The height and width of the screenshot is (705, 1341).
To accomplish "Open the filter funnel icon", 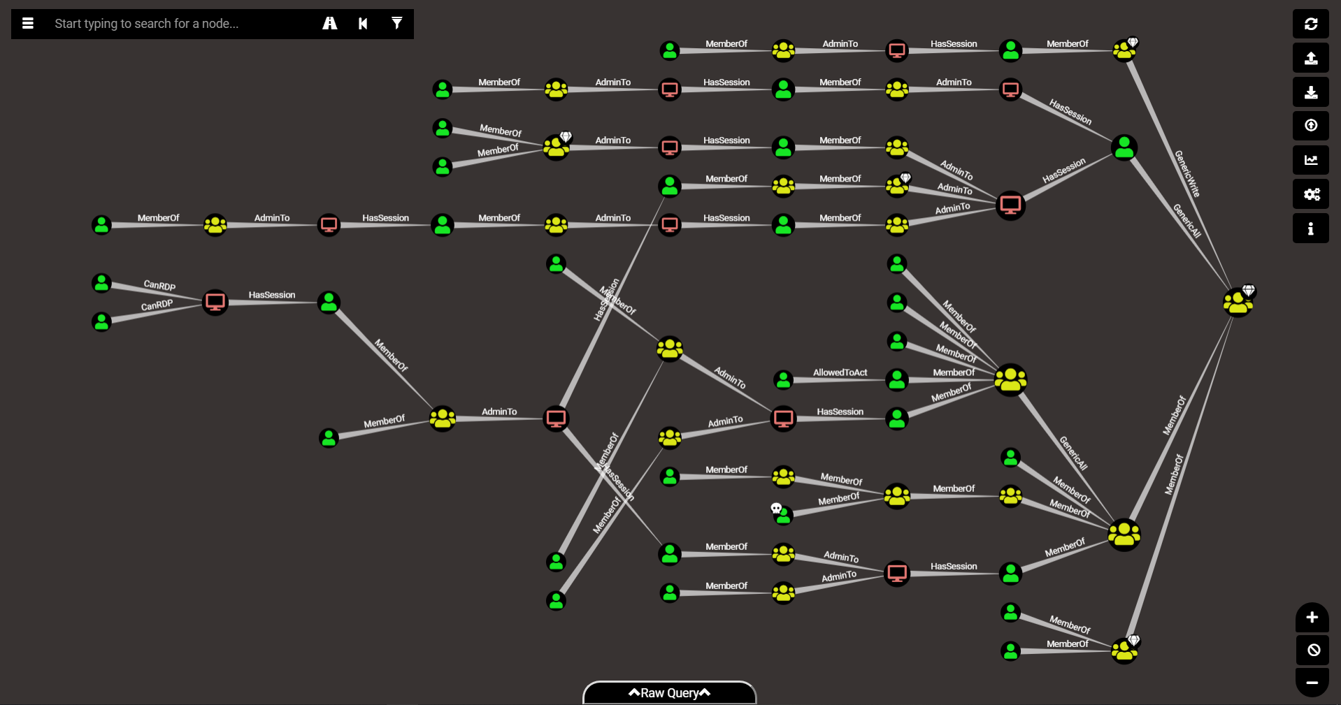I will pos(396,24).
